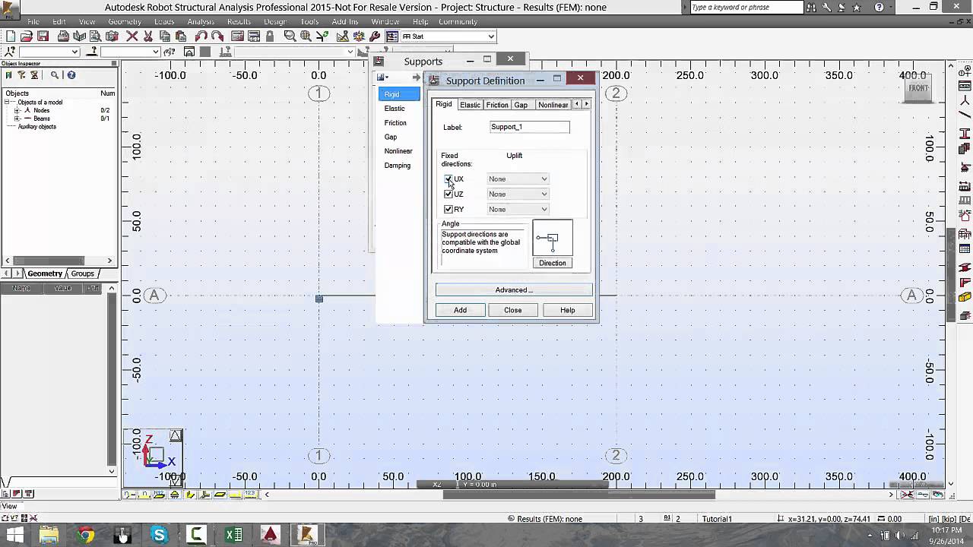Image resolution: width=973 pixels, height=547 pixels.
Task: Click the scissors Cut icon
Action: [x=148, y=36]
